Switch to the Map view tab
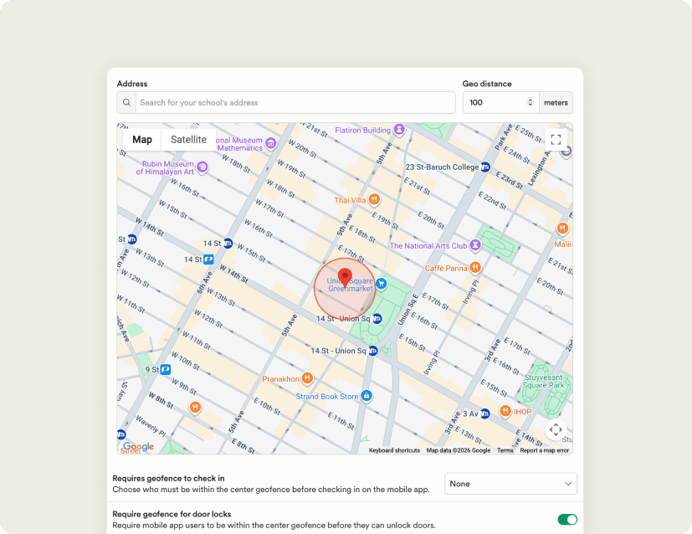The width and height of the screenshot is (692, 534). [x=142, y=140]
